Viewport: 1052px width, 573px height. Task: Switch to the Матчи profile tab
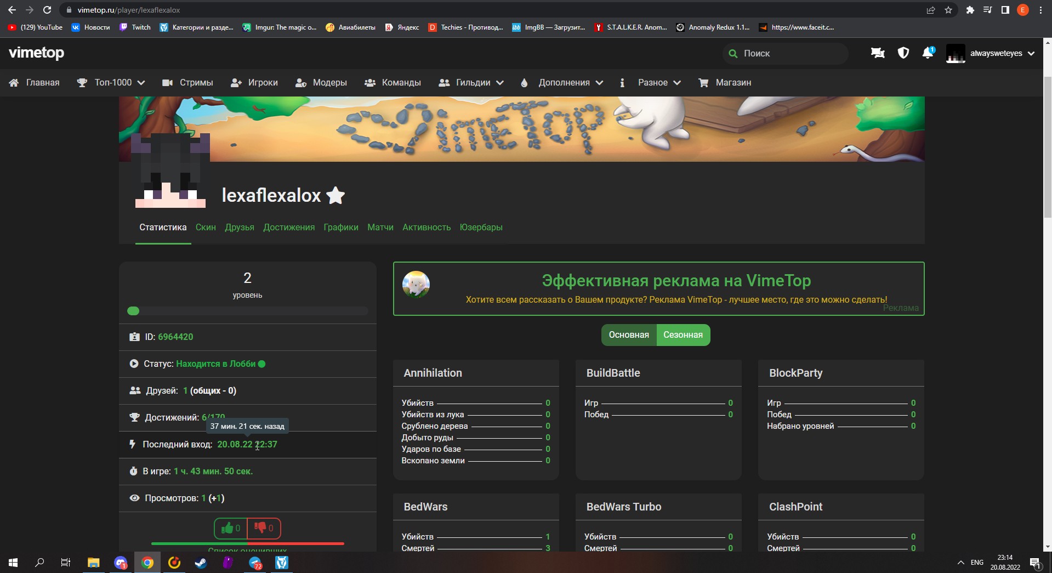pos(380,228)
